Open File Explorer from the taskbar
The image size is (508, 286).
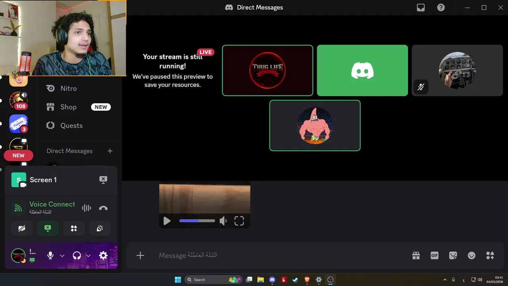260,280
